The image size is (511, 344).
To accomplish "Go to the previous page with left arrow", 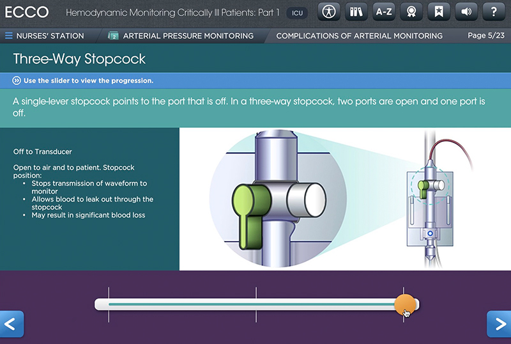I will coord(12,324).
